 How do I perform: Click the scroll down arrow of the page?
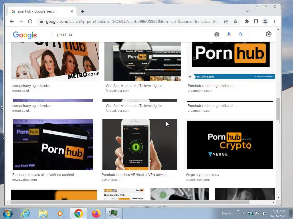coord(278,197)
